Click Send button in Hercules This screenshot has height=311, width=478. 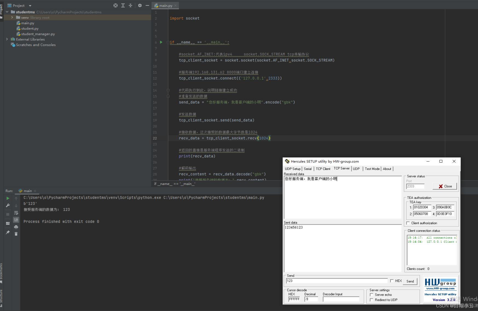click(x=410, y=281)
